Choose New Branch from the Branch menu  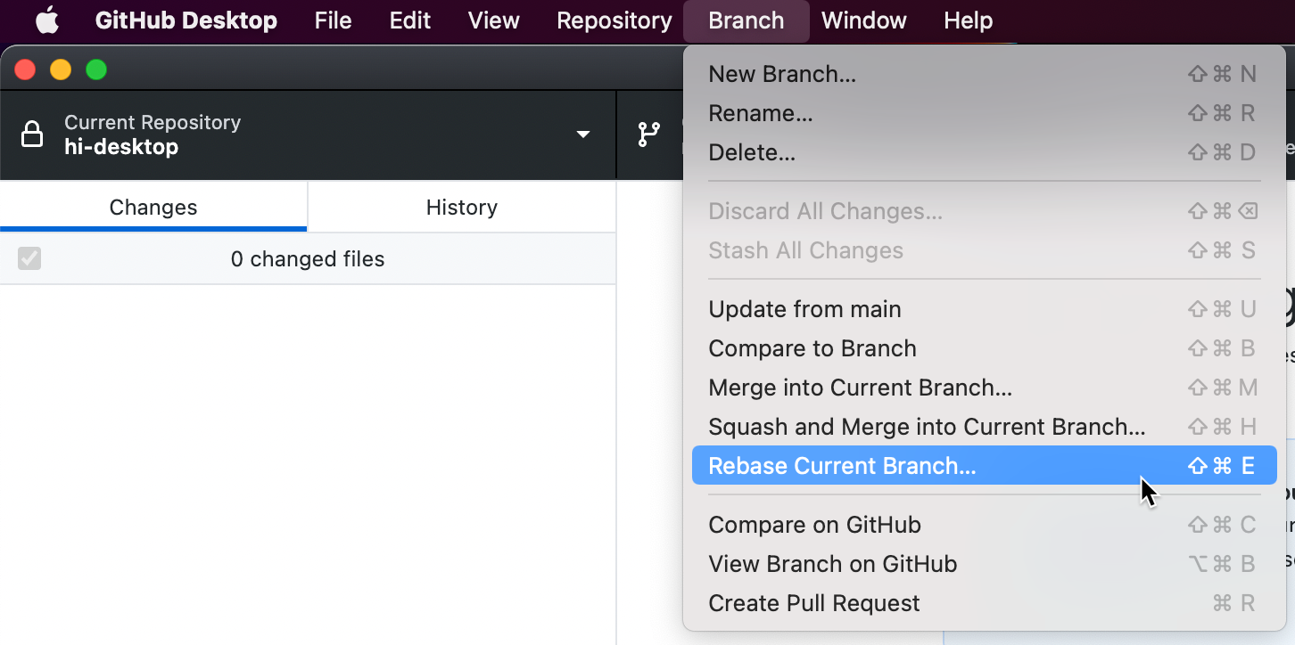tap(781, 74)
